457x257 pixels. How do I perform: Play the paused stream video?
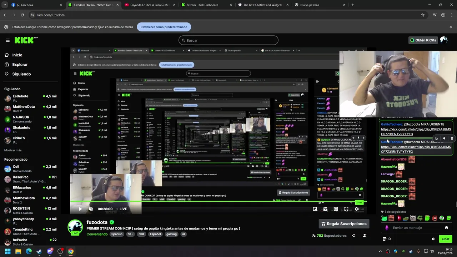[x=80, y=209]
